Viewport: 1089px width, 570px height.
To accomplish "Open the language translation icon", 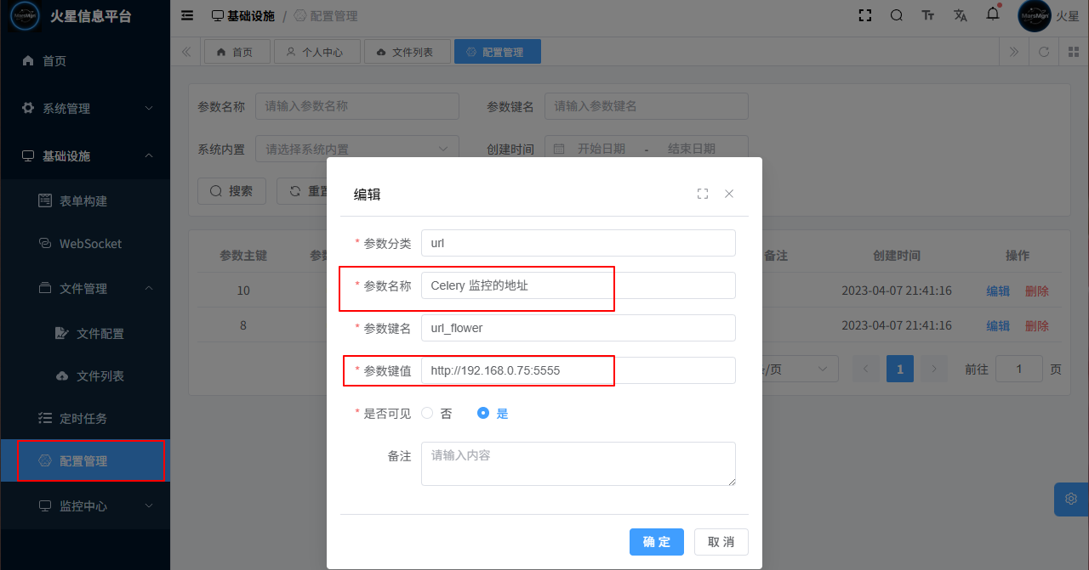I will point(961,15).
